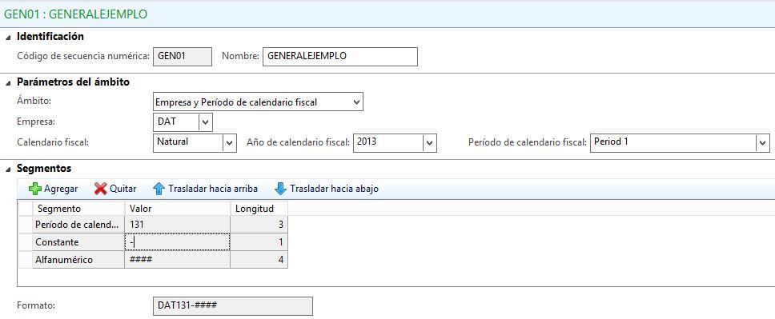Click the Nombre field GENERALEJEMPLO
Viewport: 775px width, 319px height.
tap(340, 56)
